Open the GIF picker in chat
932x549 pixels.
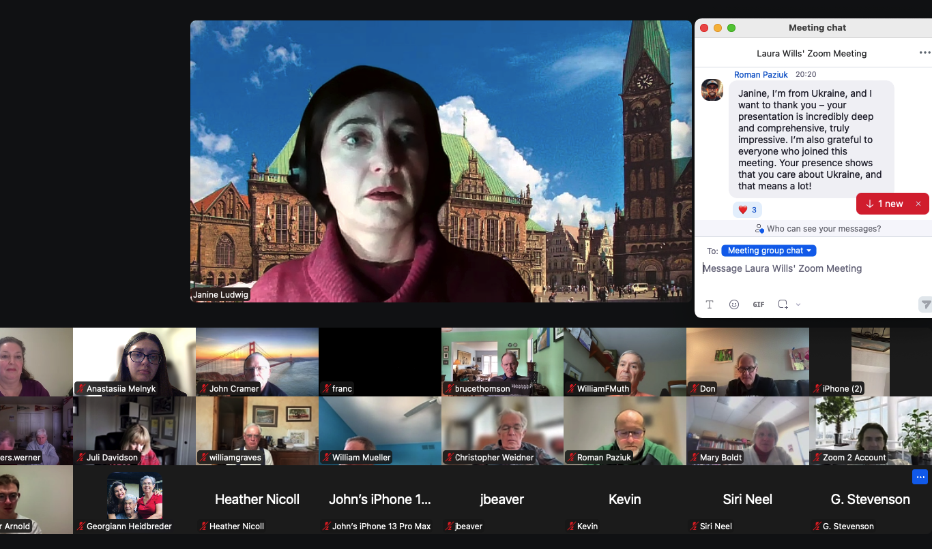[759, 304]
